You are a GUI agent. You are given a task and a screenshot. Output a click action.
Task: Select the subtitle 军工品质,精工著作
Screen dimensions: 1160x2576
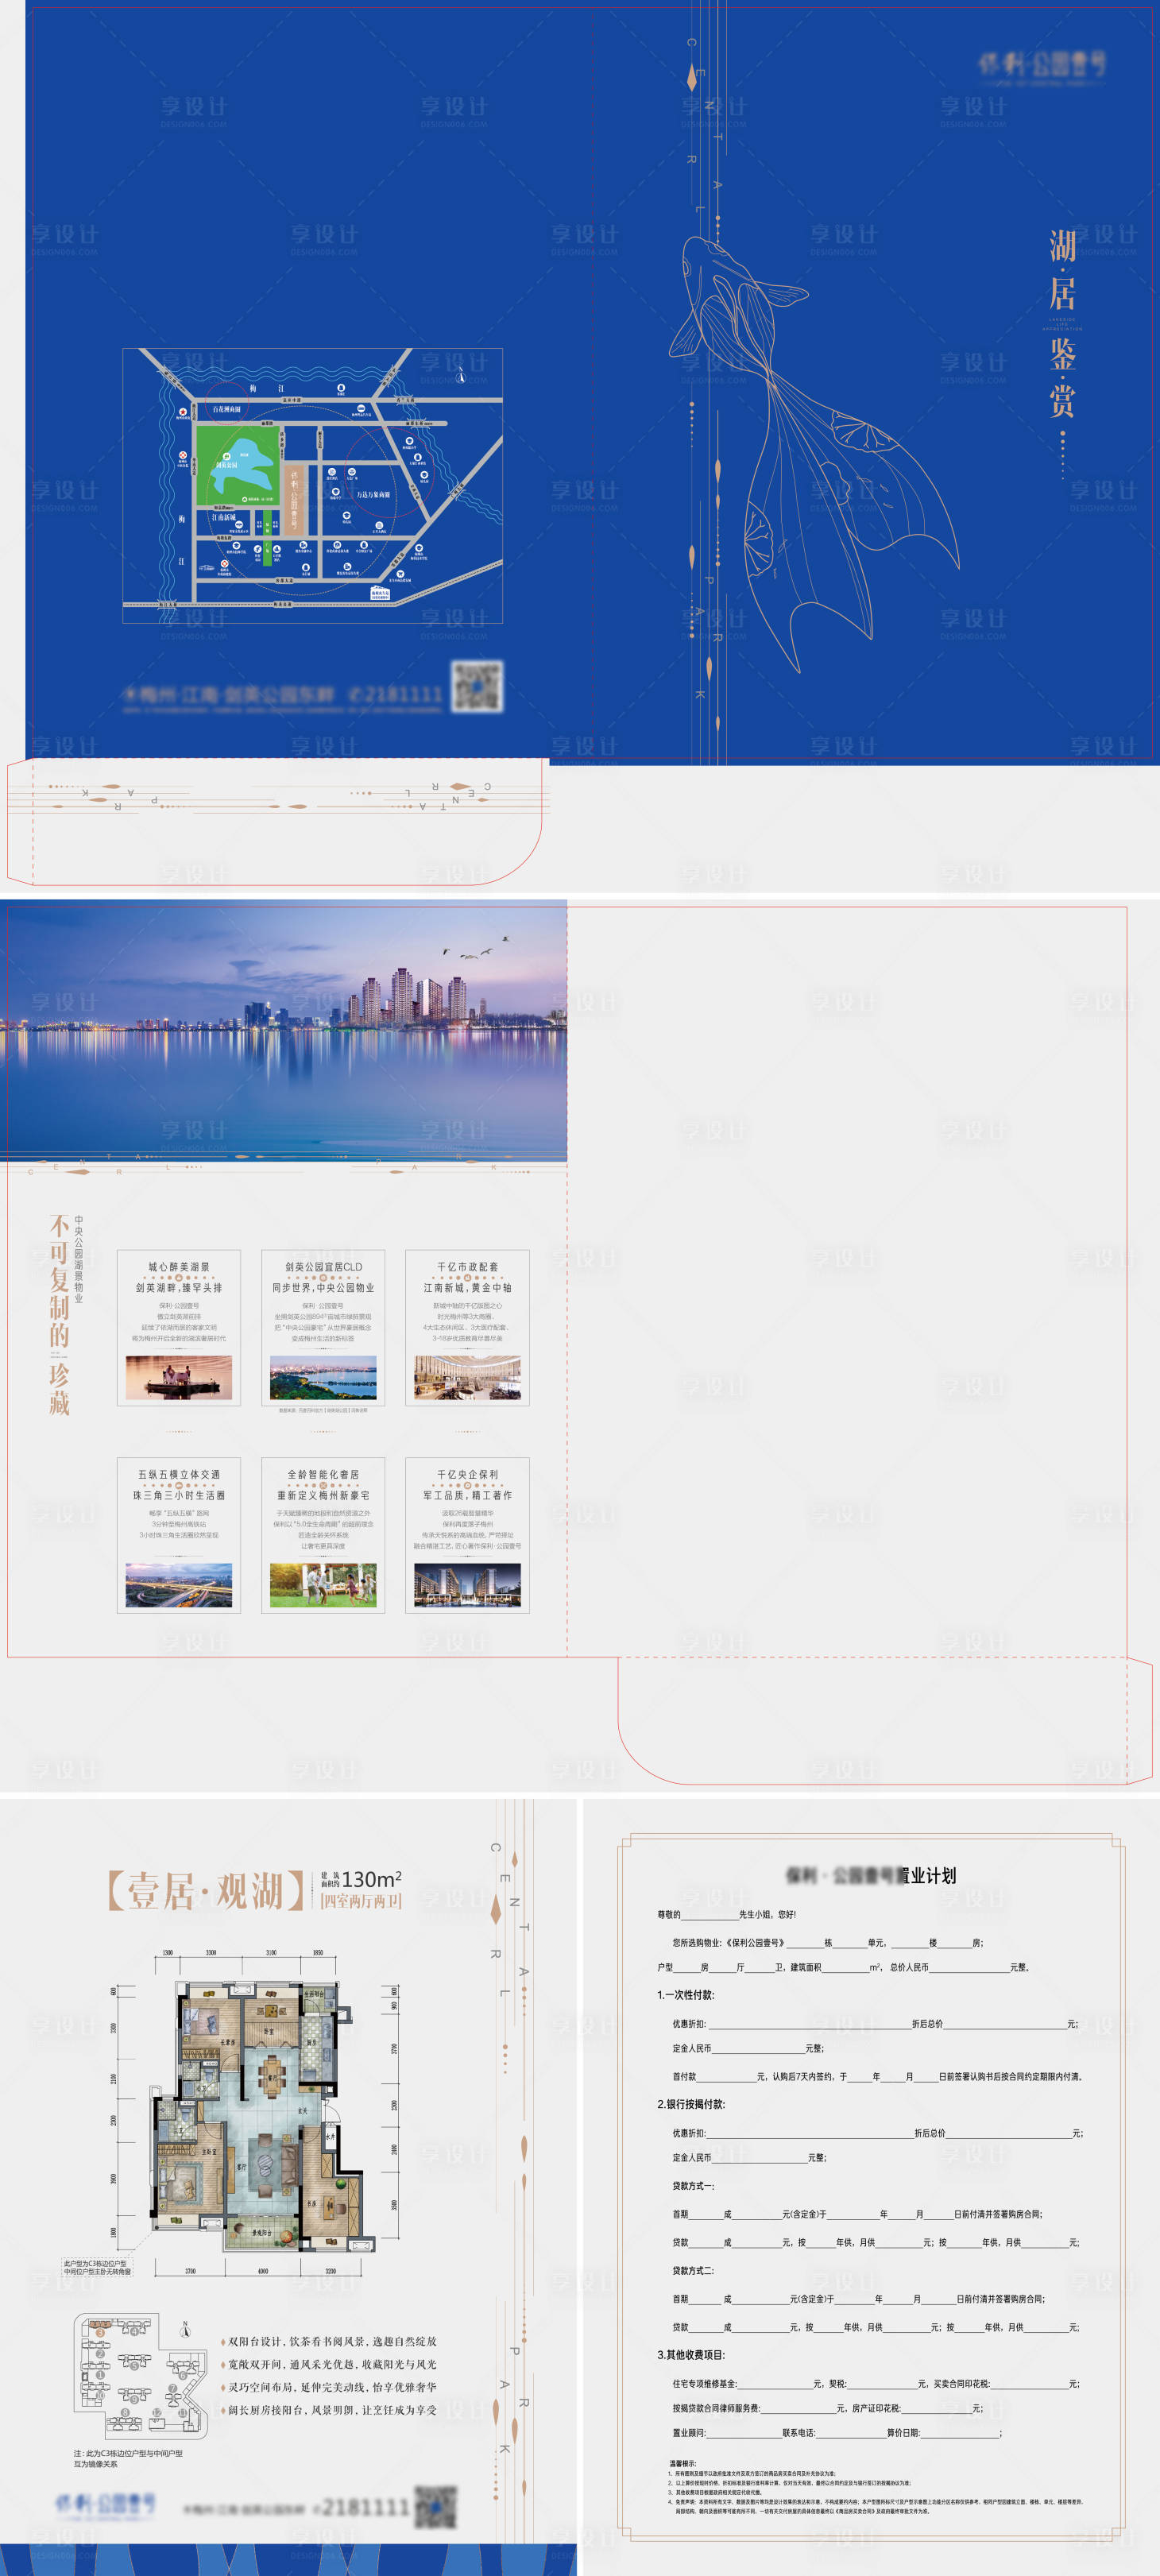(467, 1496)
